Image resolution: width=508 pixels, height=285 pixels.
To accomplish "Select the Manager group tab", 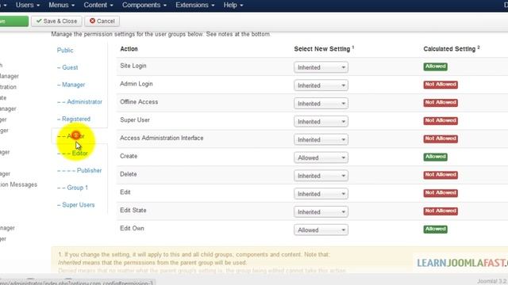I will click(x=71, y=85).
